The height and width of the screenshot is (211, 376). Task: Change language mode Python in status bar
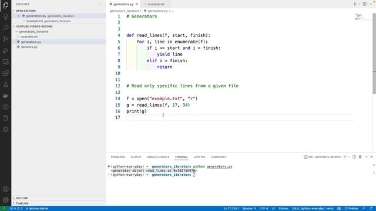click(x=283, y=209)
